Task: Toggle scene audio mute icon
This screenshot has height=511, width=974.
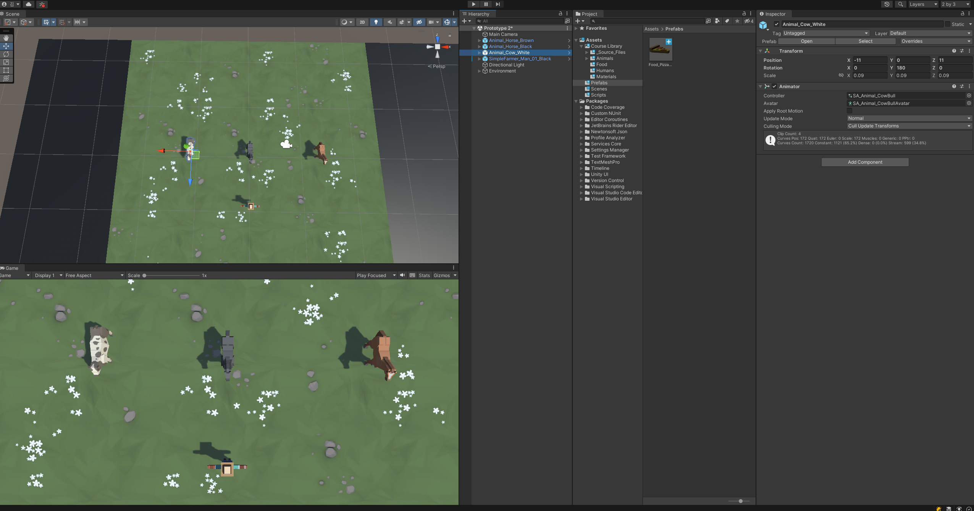Action: (x=389, y=22)
